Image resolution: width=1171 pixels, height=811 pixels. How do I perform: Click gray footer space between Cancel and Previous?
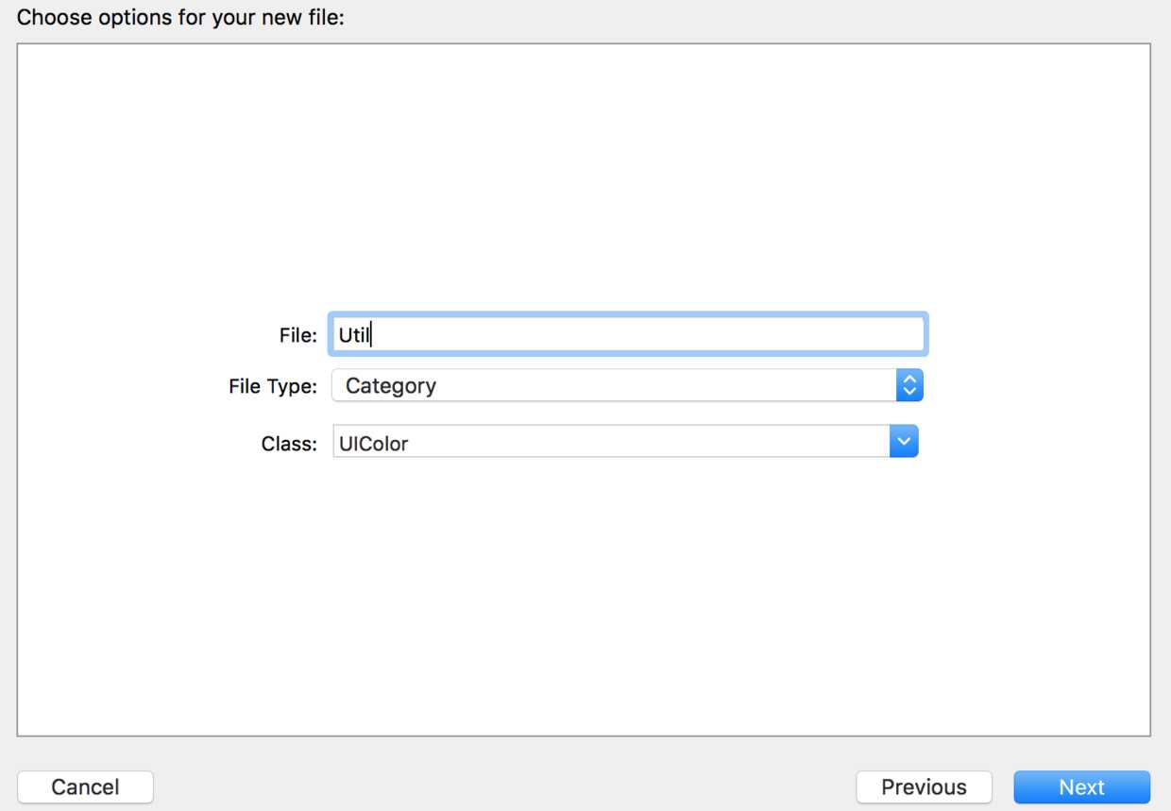coord(504,787)
